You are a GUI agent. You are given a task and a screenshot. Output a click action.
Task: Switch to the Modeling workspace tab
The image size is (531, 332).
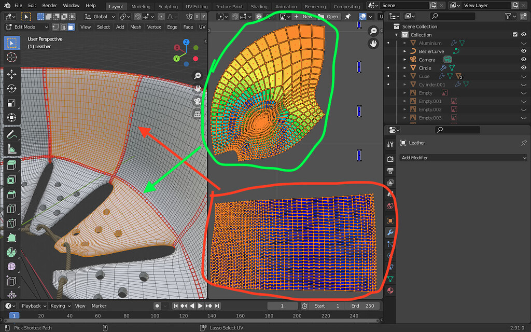[x=141, y=6]
